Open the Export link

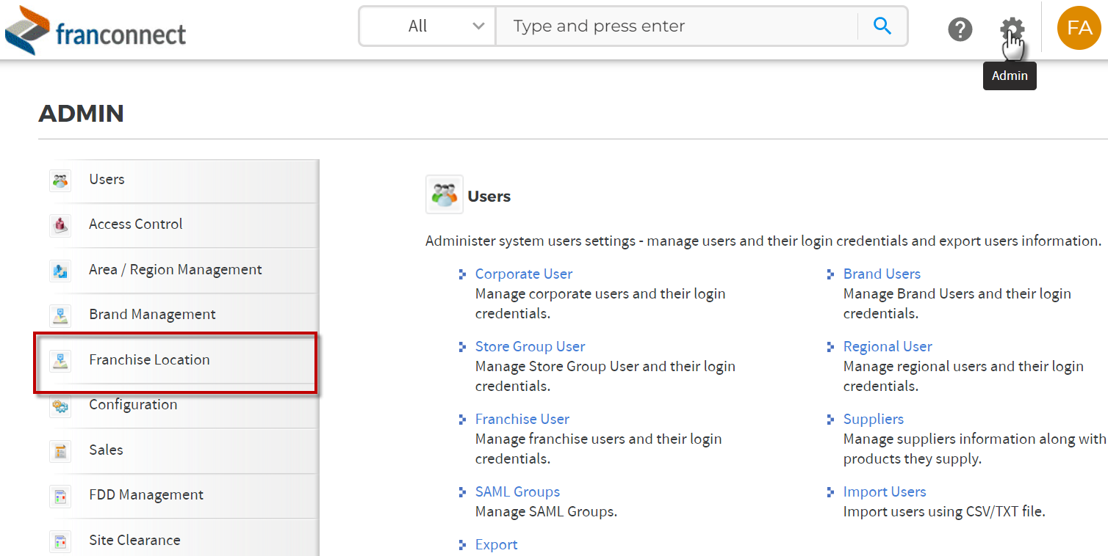(x=497, y=544)
